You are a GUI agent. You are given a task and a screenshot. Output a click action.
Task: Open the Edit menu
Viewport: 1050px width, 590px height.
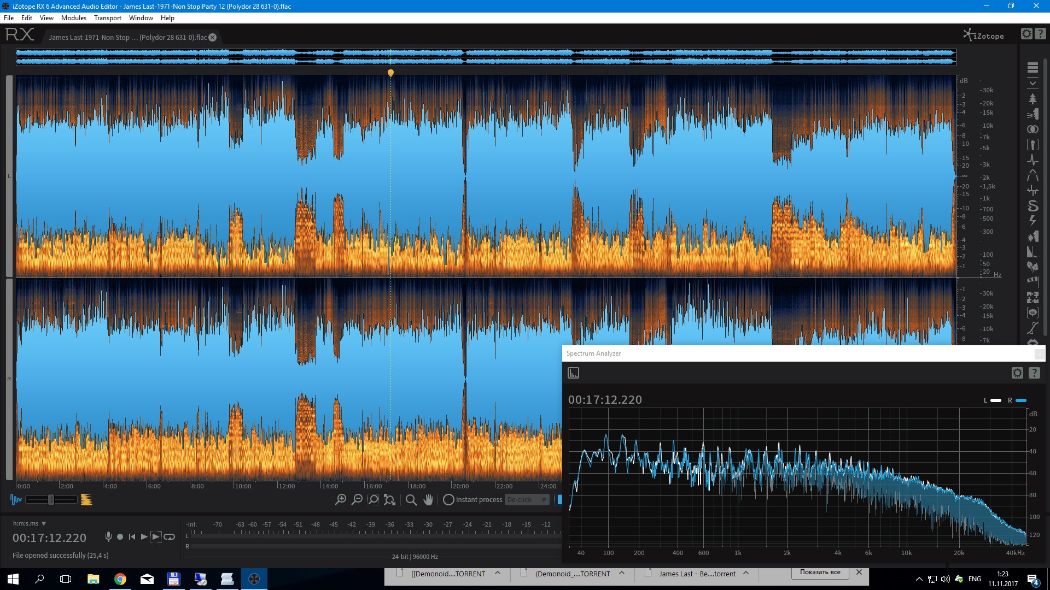pyautogui.click(x=27, y=18)
